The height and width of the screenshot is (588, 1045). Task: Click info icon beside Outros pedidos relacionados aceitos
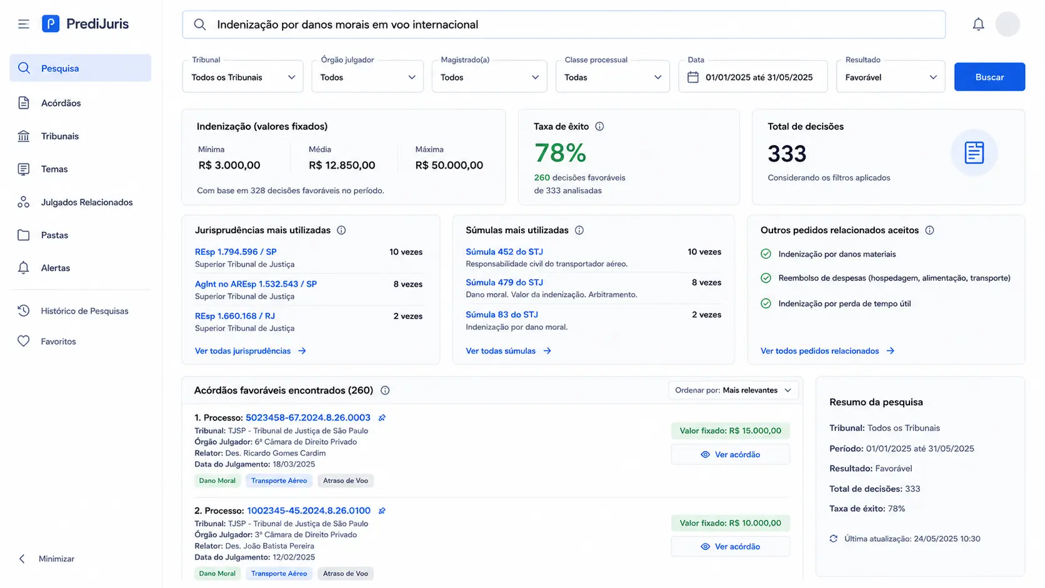929,230
